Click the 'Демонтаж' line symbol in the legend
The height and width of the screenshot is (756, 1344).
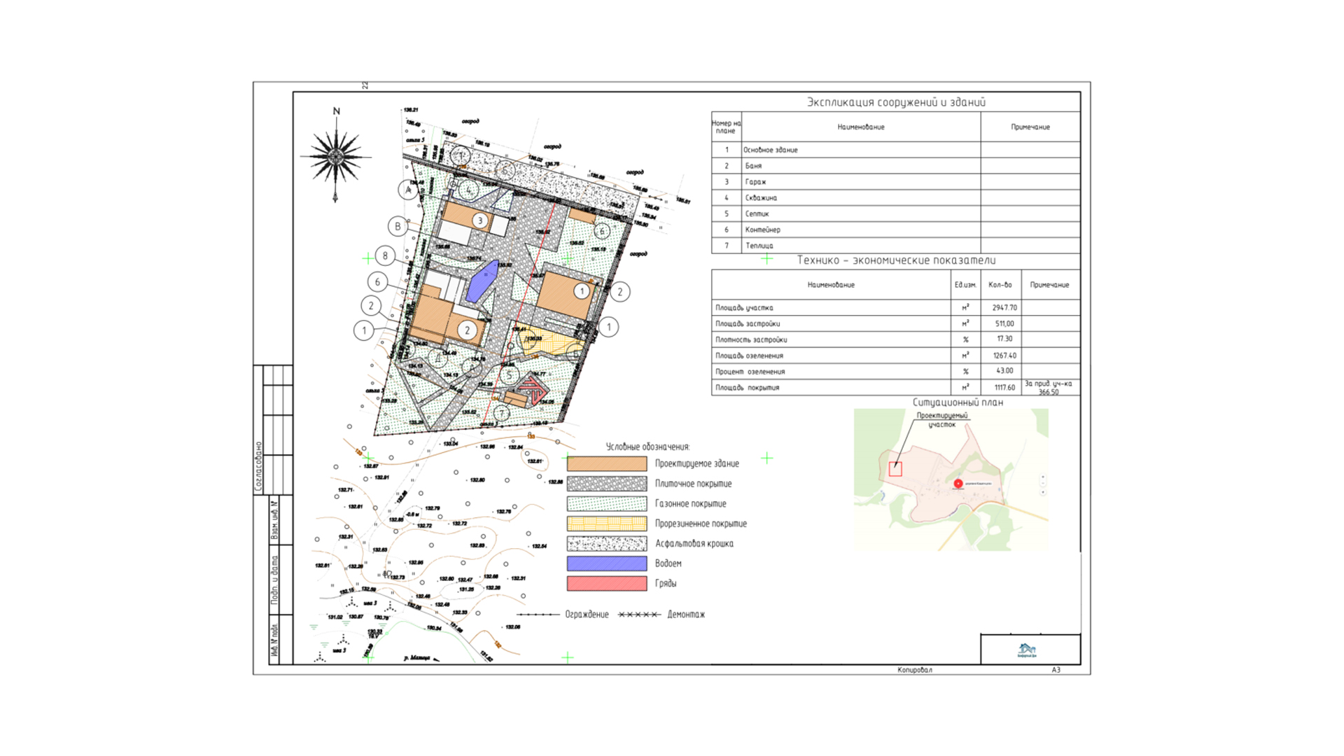tap(639, 615)
